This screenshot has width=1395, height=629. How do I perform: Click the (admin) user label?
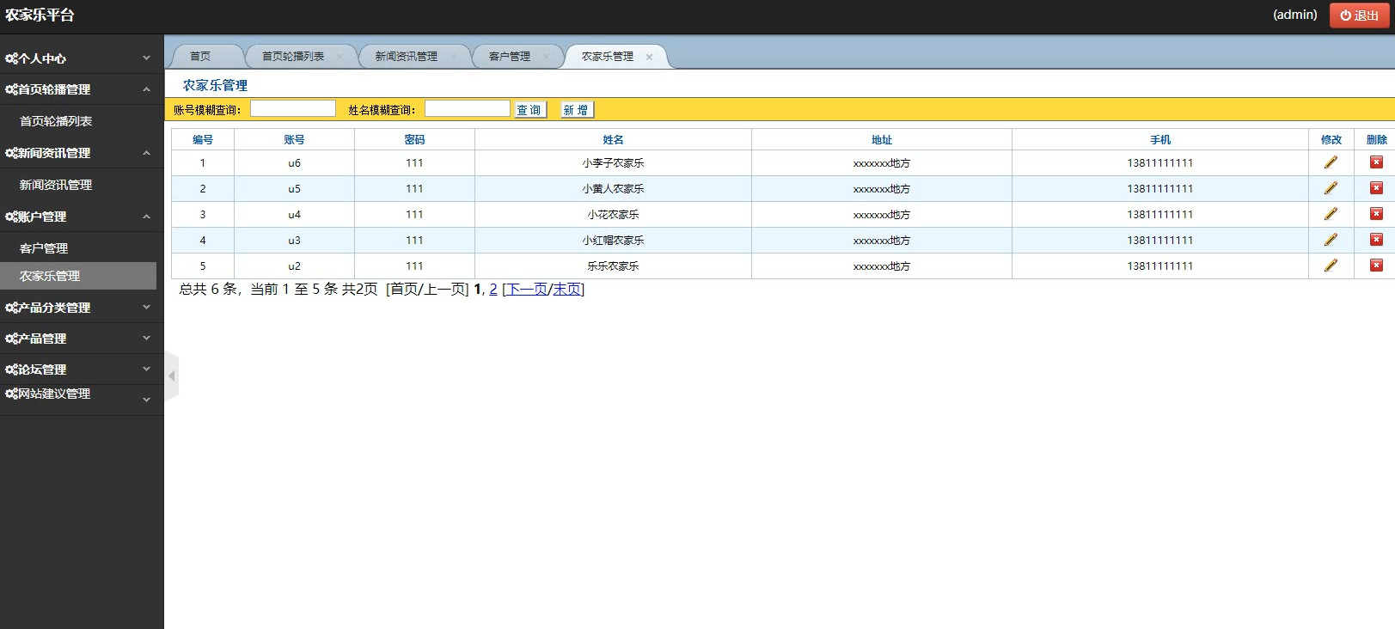click(x=1294, y=15)
